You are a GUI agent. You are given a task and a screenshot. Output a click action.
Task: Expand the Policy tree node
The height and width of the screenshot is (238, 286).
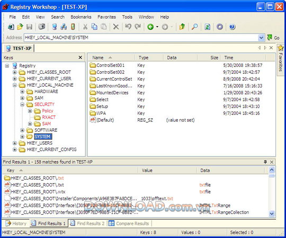pos(30,111)
